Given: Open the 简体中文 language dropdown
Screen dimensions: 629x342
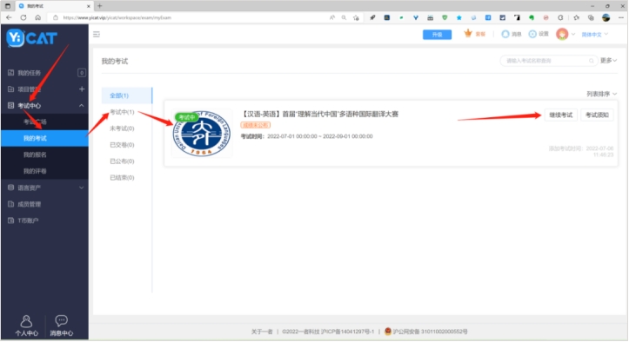Looking at the screenshot, I should [x=594, y=35].
